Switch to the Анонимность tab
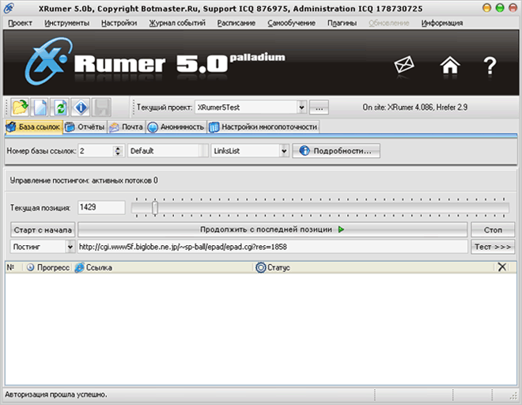Viewport: 522px width, 405px height. (176, 127)
